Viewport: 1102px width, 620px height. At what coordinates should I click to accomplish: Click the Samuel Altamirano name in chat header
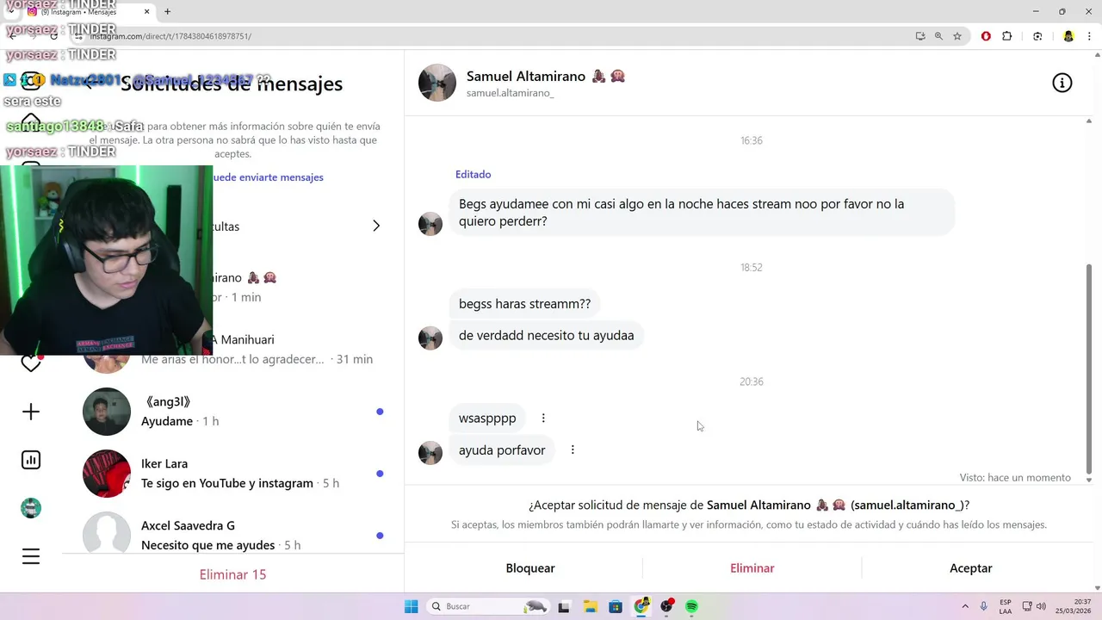[526, 76]
